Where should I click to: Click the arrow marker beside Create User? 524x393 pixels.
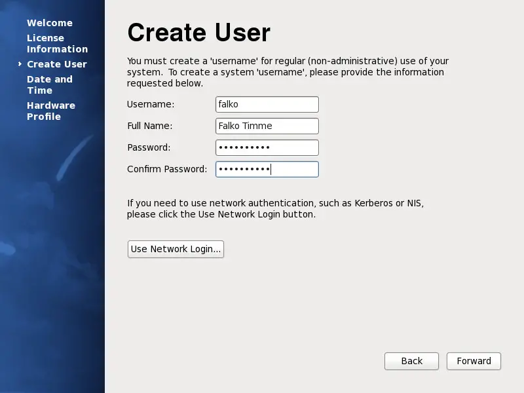20,64
